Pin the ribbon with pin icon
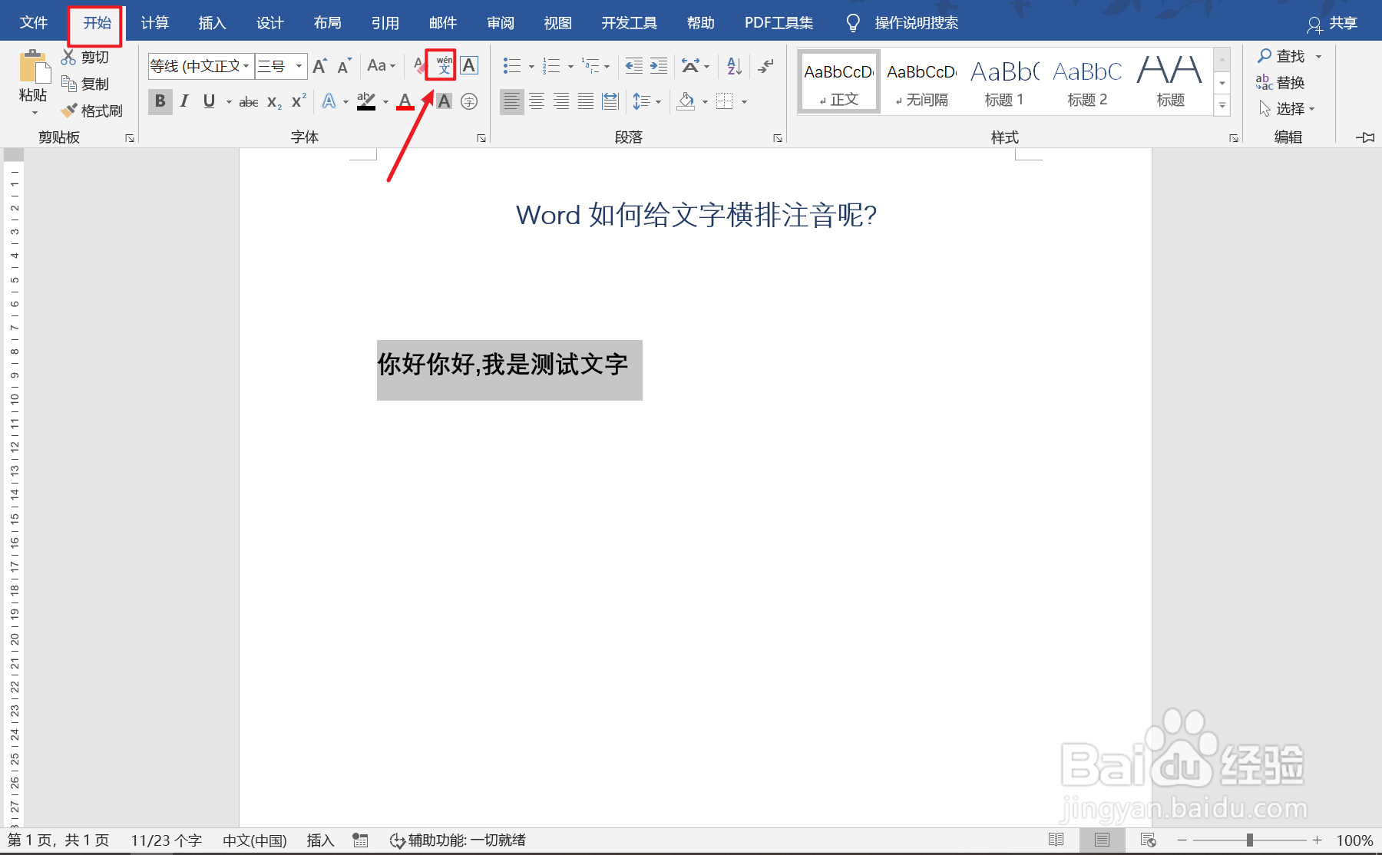1382x855 pixels. click(x=1365, y=137)
